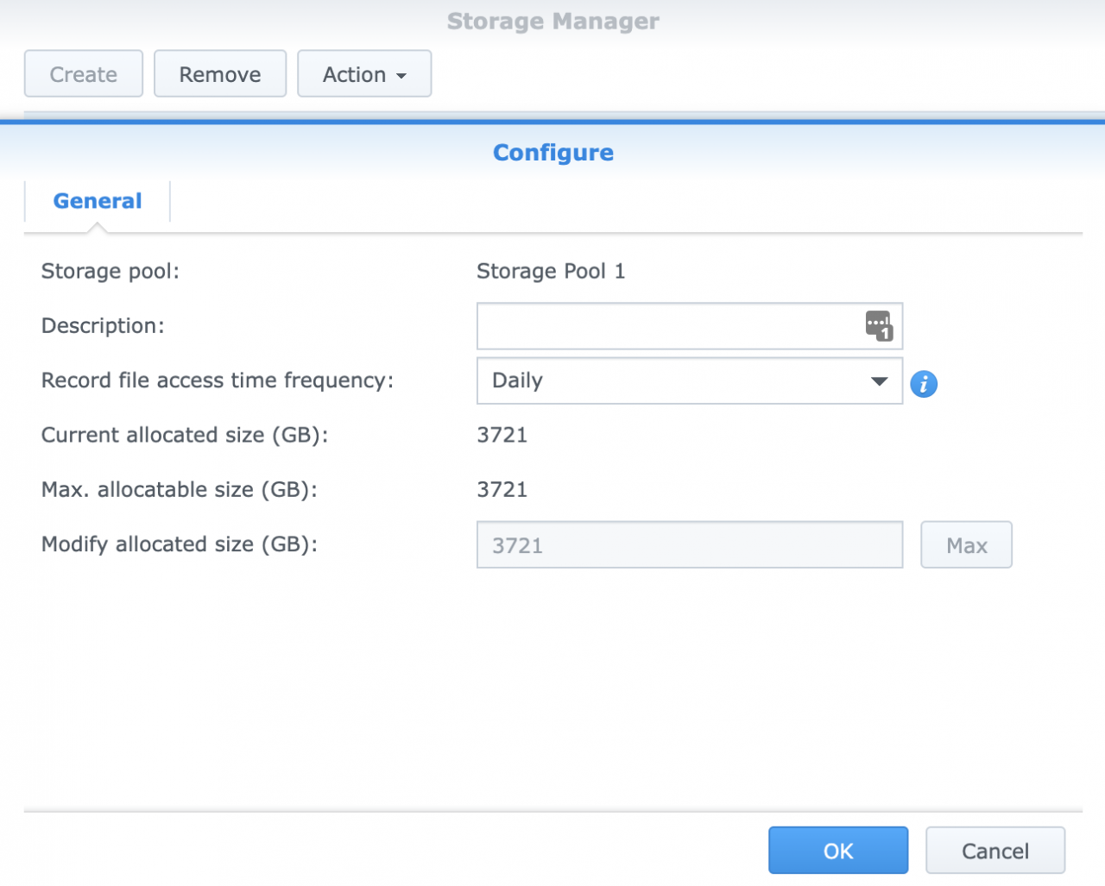Click the Storage Pool 1 label
This screenshot has width=1105, height=886.
tap(551, 271)
